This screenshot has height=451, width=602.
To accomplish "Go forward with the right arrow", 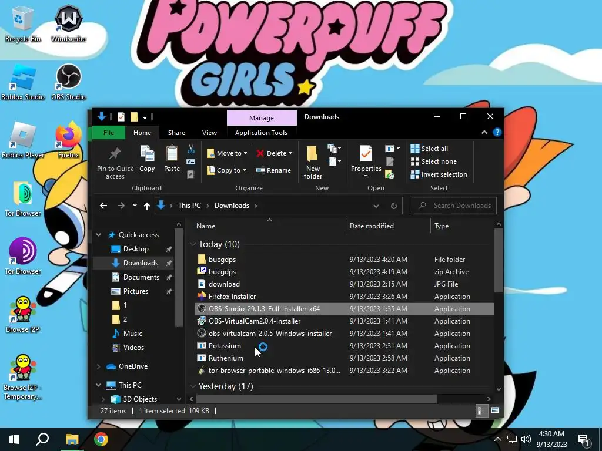I will pyautogui.click(x=121, y=206).
